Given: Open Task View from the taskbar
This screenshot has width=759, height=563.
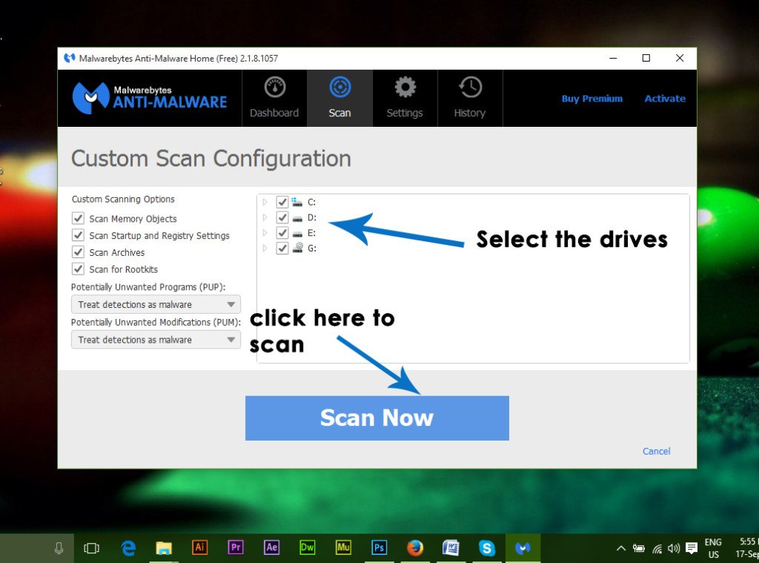Looking at the screenshot, I should [x=91, y=548].
